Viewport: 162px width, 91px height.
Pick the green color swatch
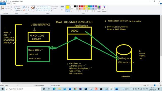coord(89,6)
